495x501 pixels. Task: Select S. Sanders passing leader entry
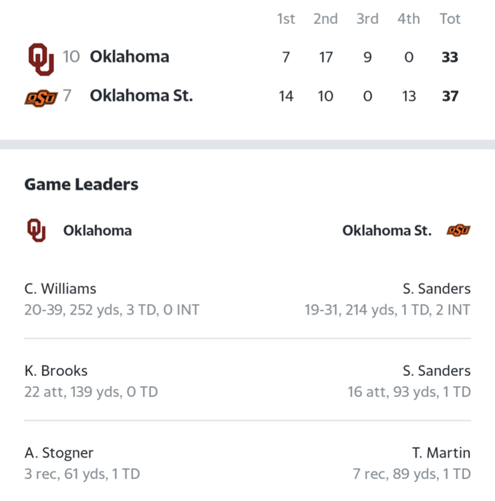387,299
